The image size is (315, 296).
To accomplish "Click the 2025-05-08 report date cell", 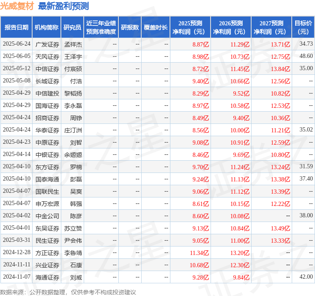I will pyautogui.click(x=16, y=81).
